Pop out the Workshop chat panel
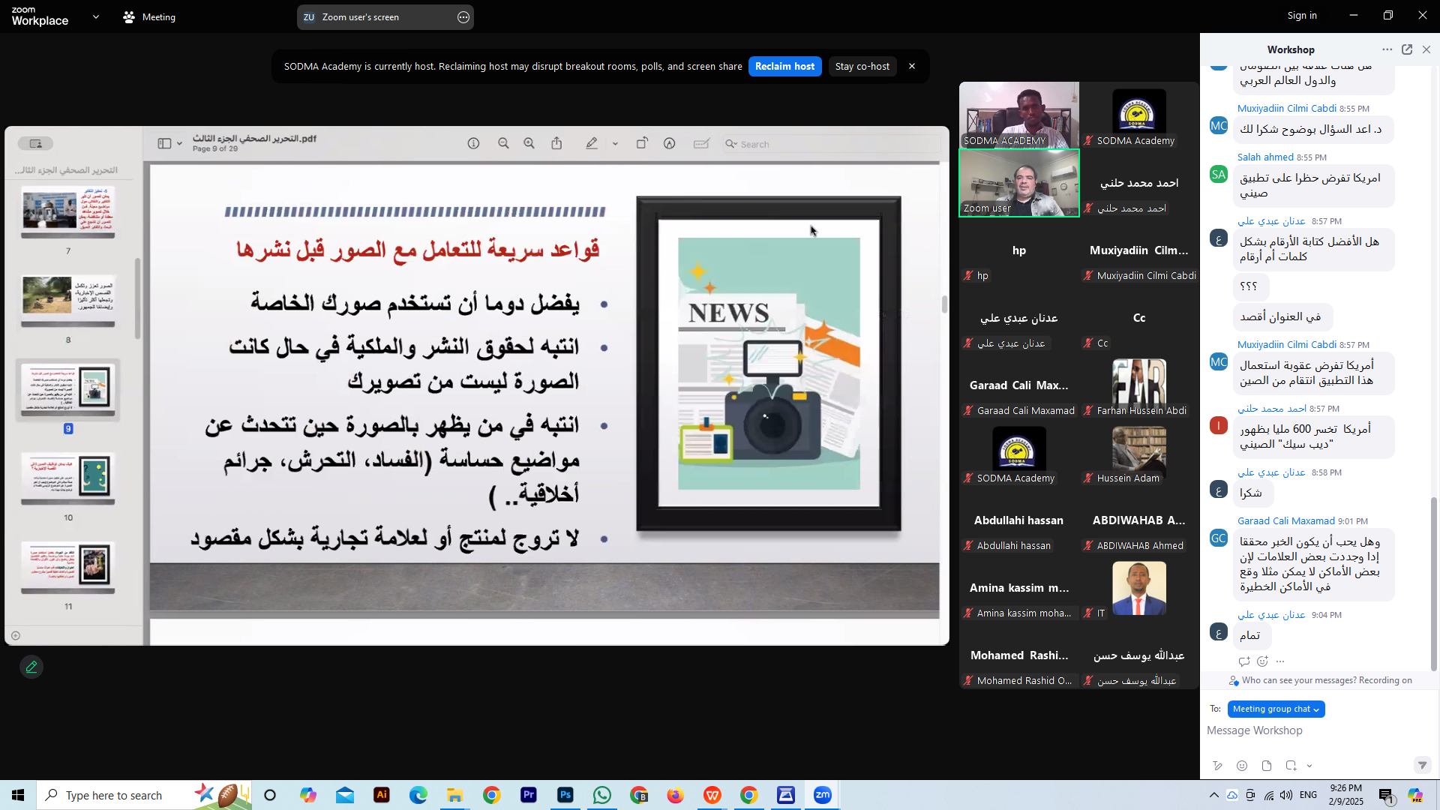This screenshot has height=810, width=1440. coord(1407,49)
